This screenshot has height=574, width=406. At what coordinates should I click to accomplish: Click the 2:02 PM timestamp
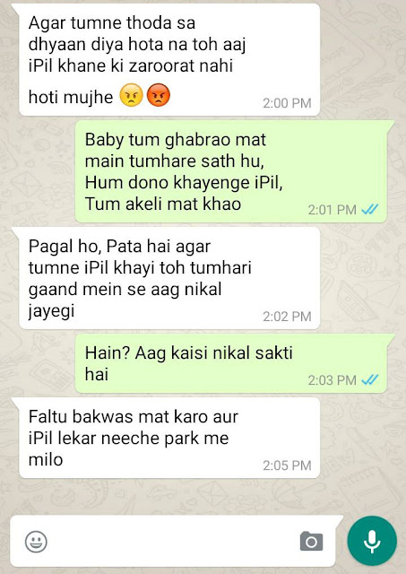(x=287, y=317)
